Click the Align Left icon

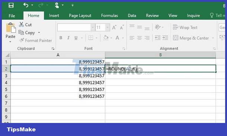(x=132, y=38)
